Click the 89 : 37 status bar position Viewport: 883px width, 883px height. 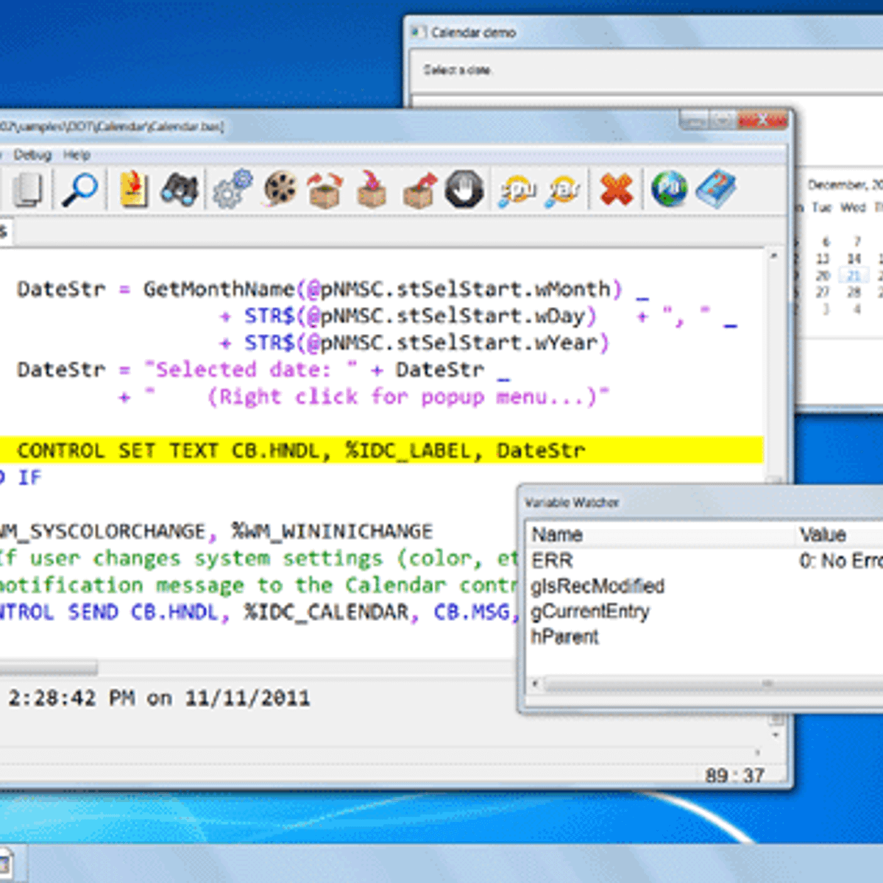click(x=734, y=775)
